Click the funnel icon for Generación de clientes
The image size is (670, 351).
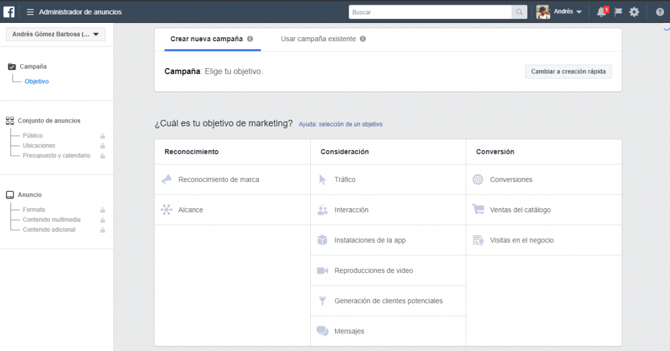point(323,301)
